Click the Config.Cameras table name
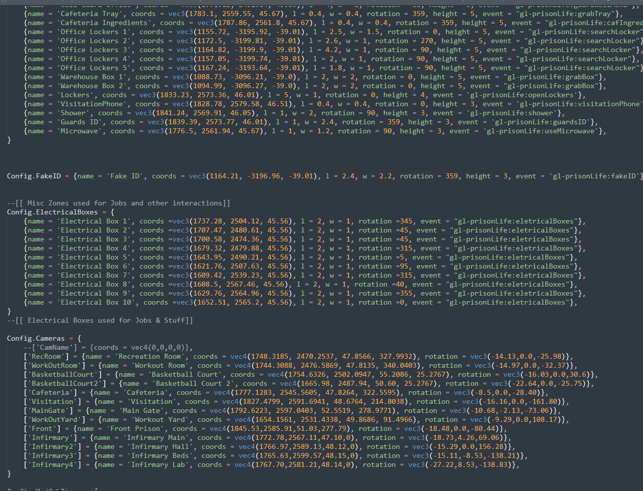The height and width of the screenshot is (491, 643). tap(36, 338)
